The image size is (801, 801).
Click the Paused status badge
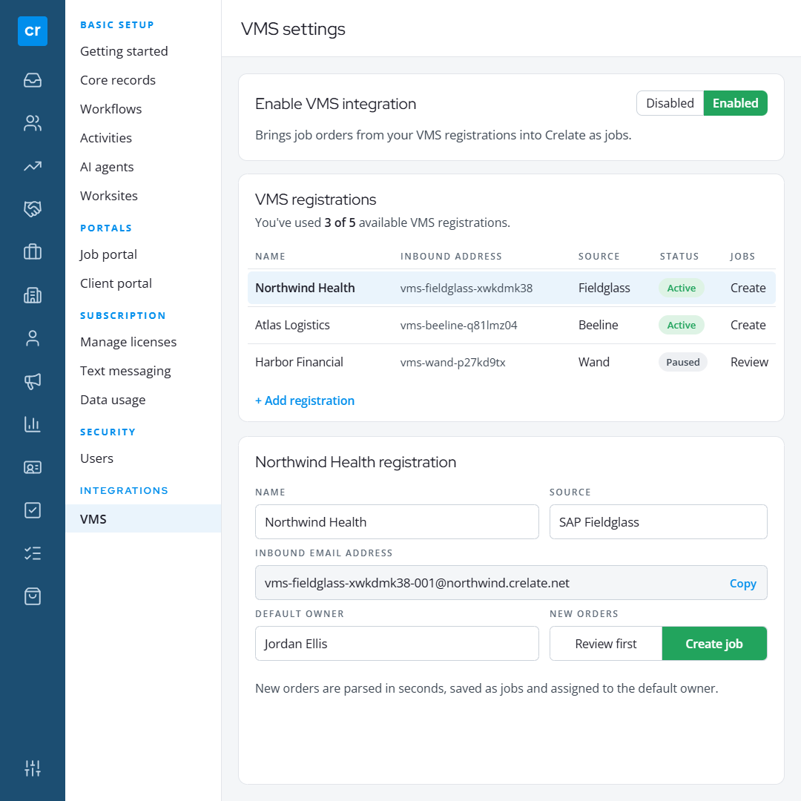point(683,362)
